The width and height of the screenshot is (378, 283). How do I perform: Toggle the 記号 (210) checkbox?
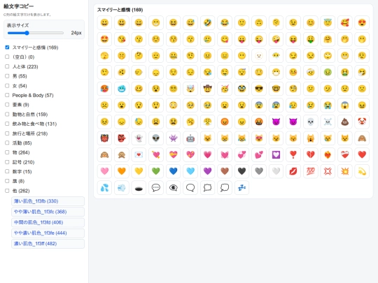click(7, 162)
